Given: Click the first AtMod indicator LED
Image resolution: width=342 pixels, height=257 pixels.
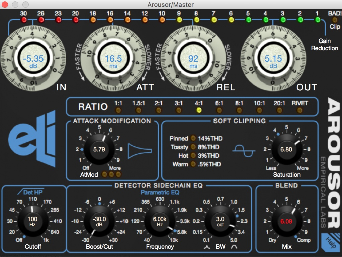Looking at the screenshot, I should (x=105, y=174).
